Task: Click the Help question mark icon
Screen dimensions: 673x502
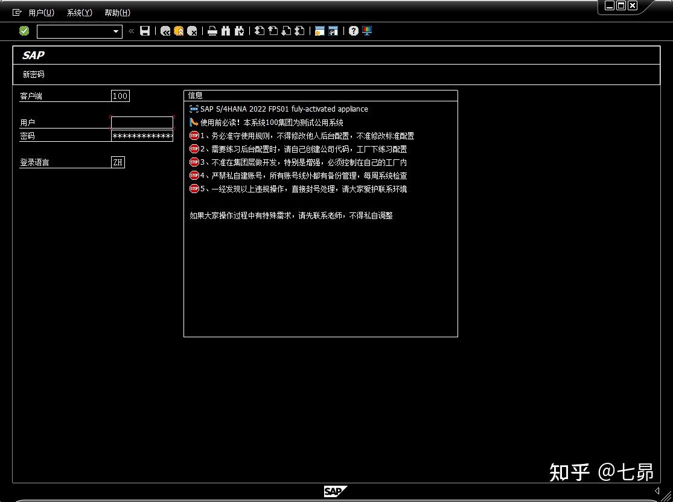Action: (x=353, y=31)
